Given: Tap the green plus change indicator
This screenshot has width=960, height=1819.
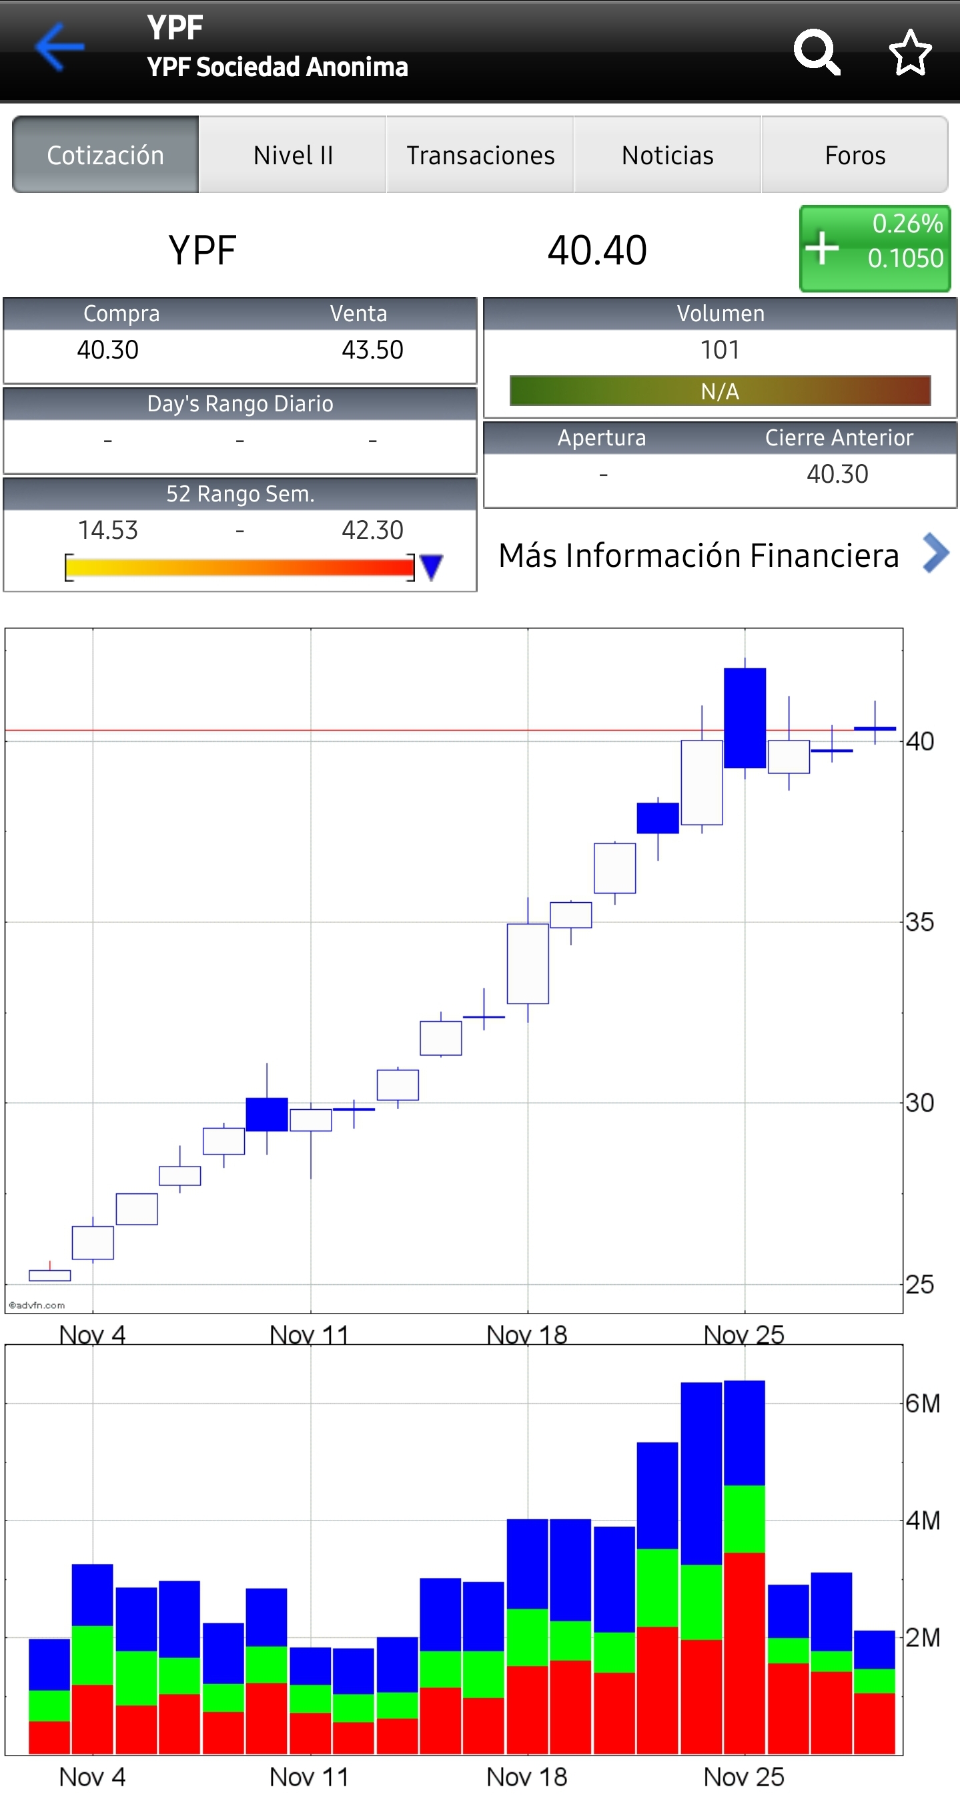Looking at the screenshot, I should pos(875,248).
